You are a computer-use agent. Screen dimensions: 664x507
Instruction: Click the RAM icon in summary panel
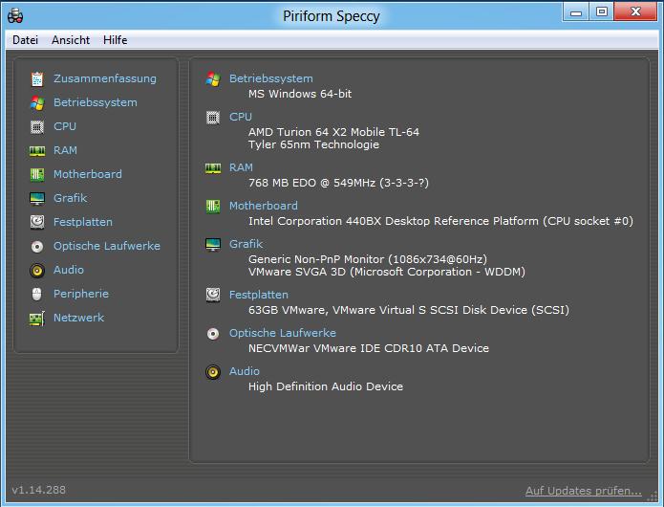(x=213, y=168)
